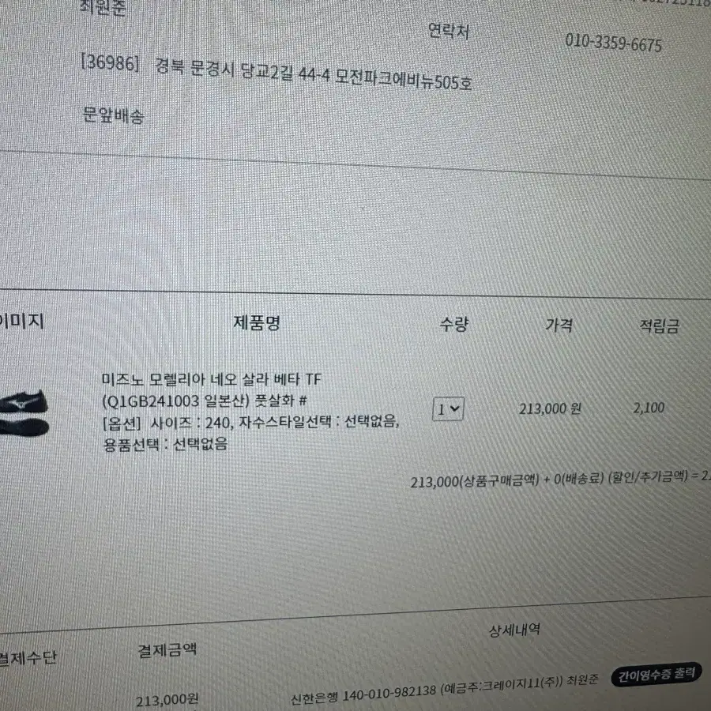The width and height of the screenshot is (711, 711).
Task: Click the 경북 문경시 address line
Action: [314, 75]
